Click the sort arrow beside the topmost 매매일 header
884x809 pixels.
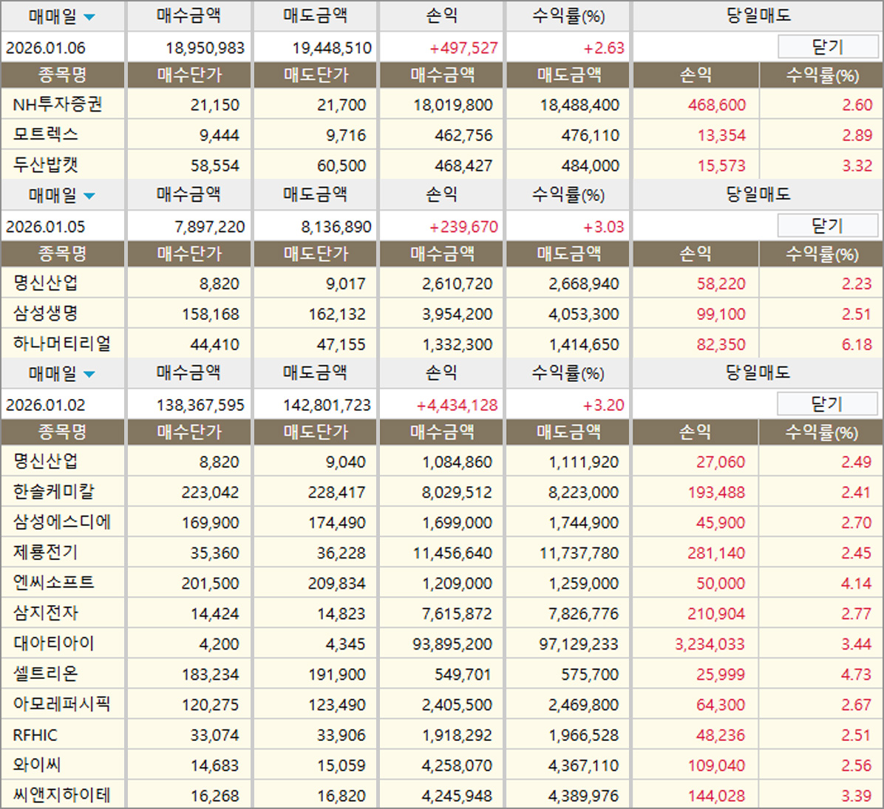89,17
